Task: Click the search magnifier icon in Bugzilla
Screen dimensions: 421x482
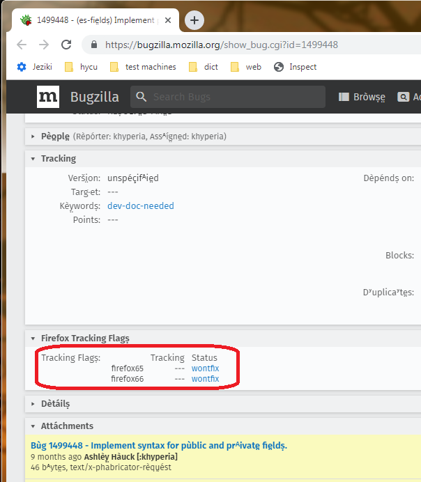Action: coord(141,97)
